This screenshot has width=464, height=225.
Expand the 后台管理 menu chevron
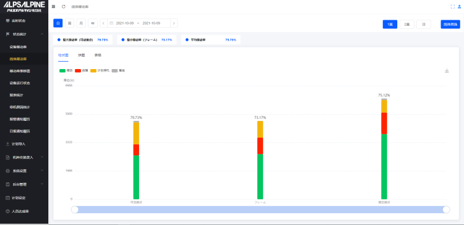[42, 184]
